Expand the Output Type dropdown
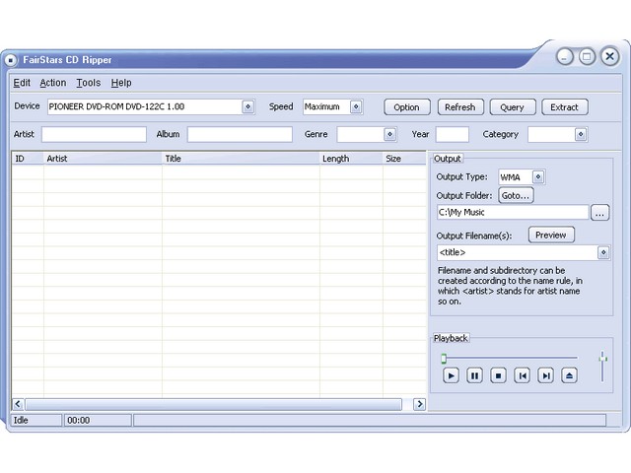This screenshot has width=631, height=473. click(x=538, y=177)
